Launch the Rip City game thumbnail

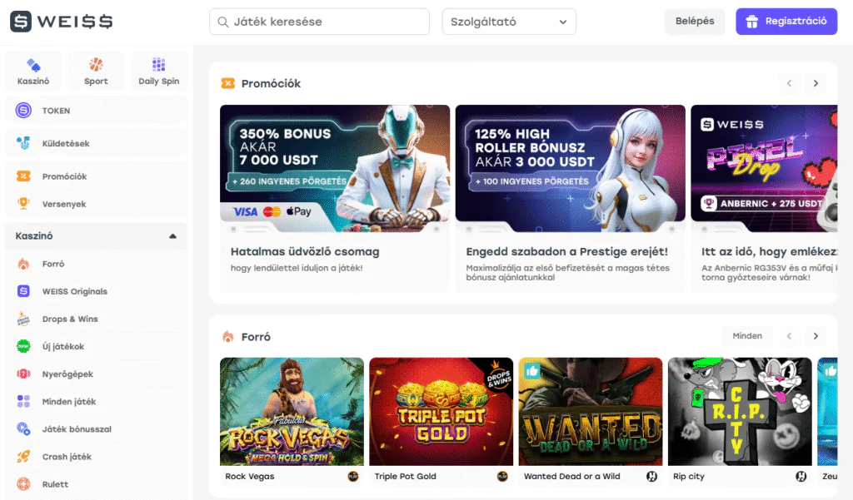click(x=740, y=412)
